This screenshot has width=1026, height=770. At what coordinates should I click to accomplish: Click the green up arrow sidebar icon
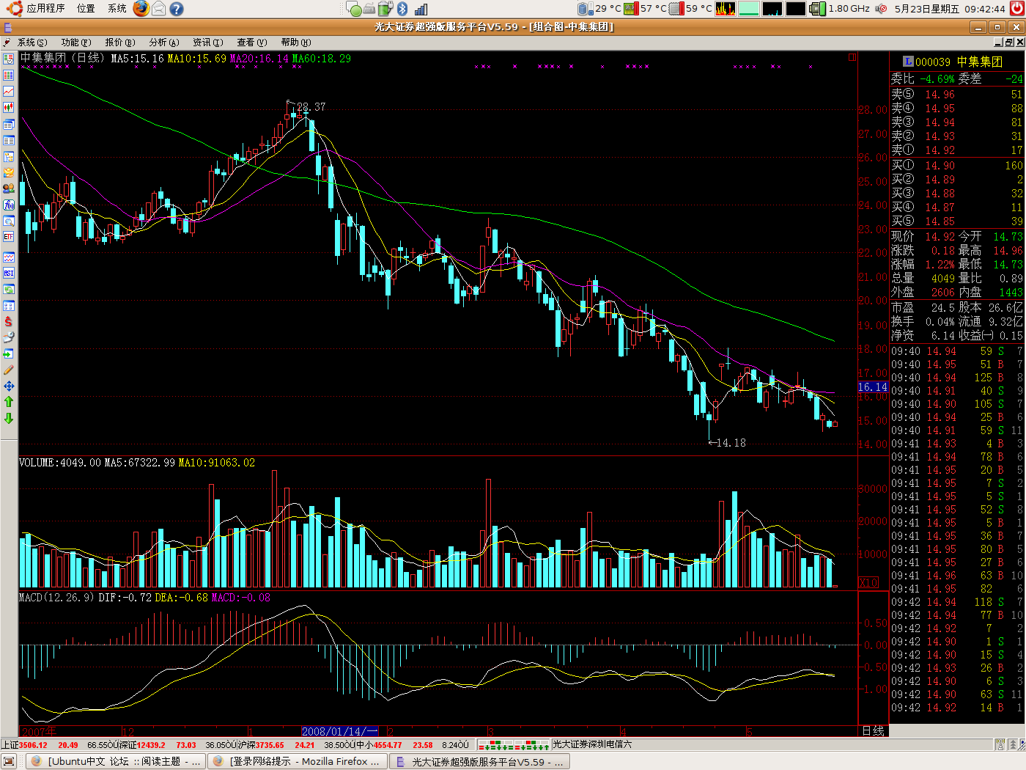pyautogui.click(x=9, y=402)
